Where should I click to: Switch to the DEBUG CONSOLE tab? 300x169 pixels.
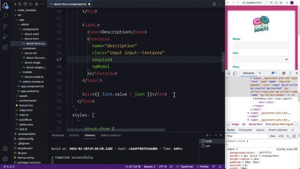click(x=111, y=135)
